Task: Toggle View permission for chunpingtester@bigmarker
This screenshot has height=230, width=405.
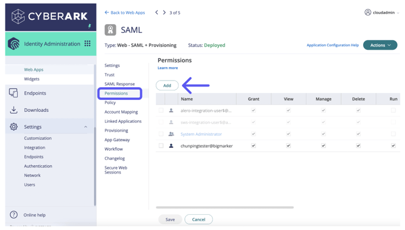Action: tap(288, 146)
